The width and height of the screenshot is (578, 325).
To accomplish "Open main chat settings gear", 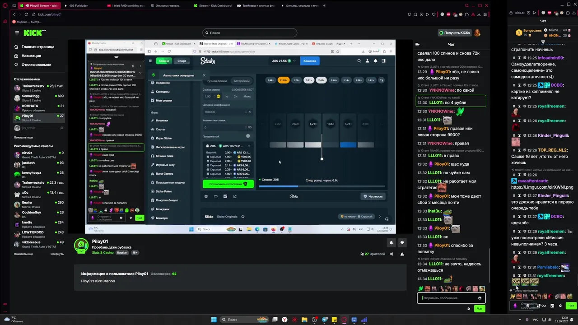I will click(x=469, y=309).
